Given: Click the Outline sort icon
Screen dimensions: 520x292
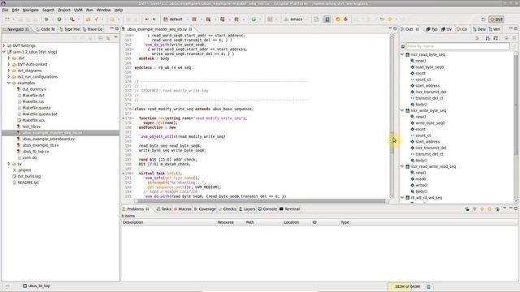Looking at the screenshot, I should (x=487, y=38).
